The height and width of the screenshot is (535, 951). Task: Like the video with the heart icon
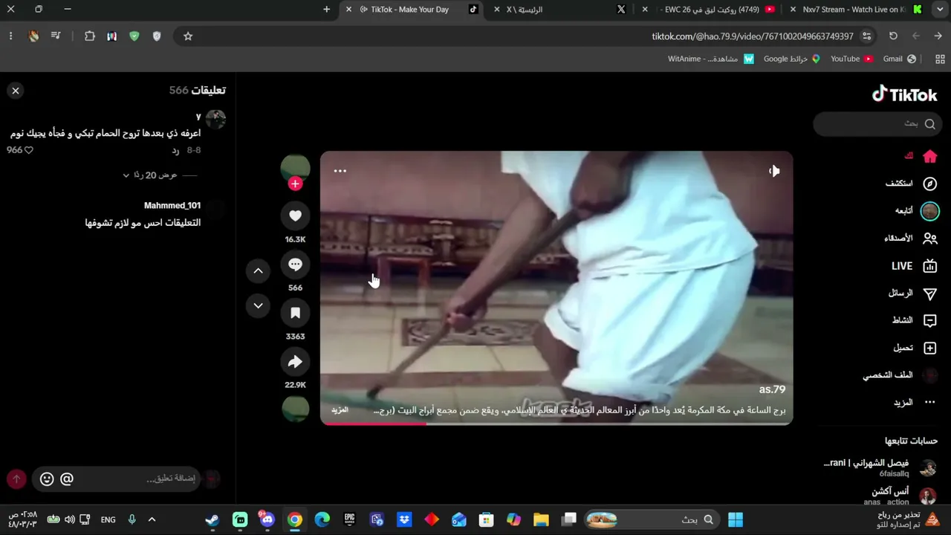[295, 215]
